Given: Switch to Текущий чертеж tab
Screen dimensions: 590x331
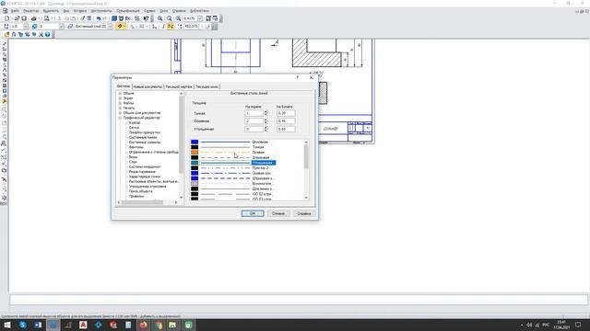Looking at the screenshot, I should [x=179, y=86].
